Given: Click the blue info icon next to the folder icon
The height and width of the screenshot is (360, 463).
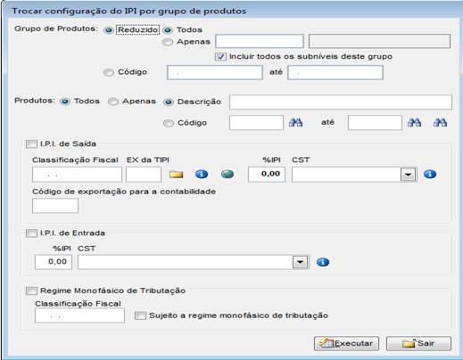Looking at the screenshot, I should pyautogui.click(x=202, y=175).
